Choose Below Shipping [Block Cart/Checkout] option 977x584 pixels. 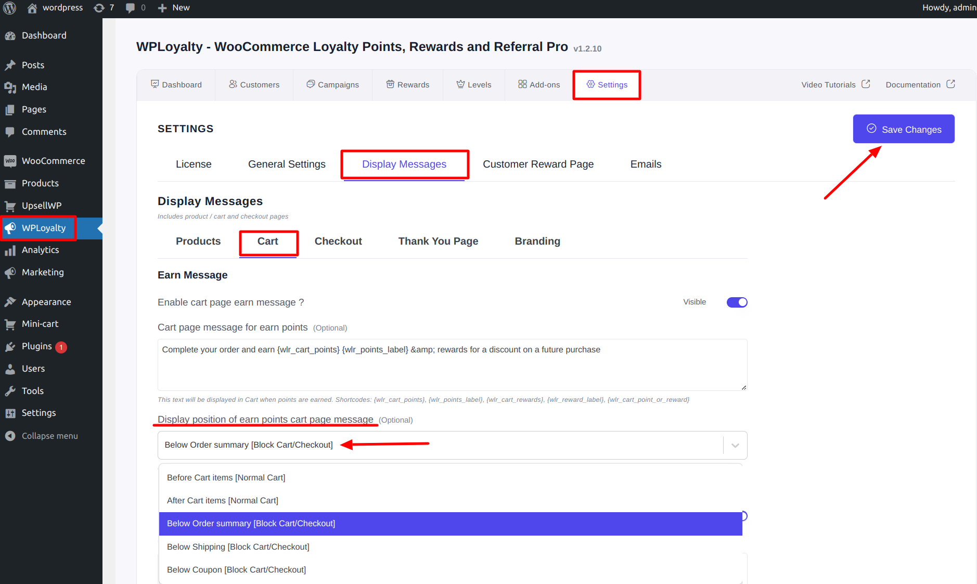click(x=238, y=547)
